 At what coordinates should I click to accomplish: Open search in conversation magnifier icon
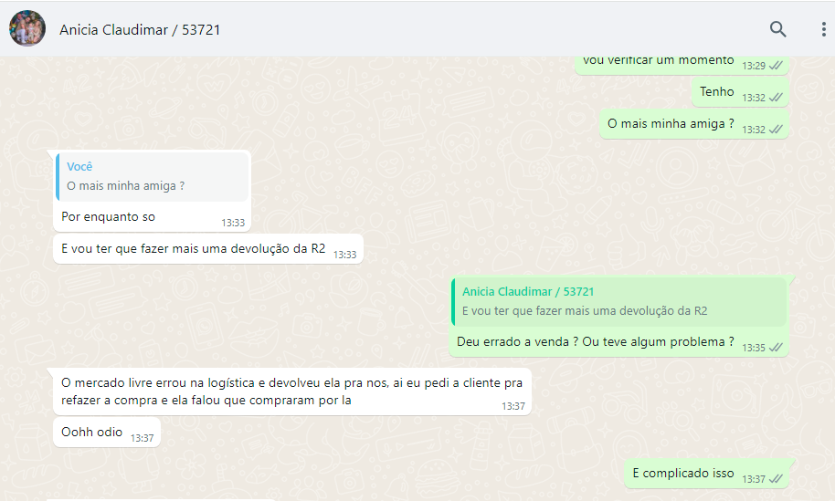778,29
